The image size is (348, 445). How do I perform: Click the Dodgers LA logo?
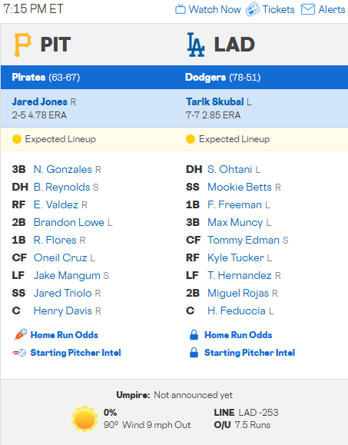[x=196, y=45]
